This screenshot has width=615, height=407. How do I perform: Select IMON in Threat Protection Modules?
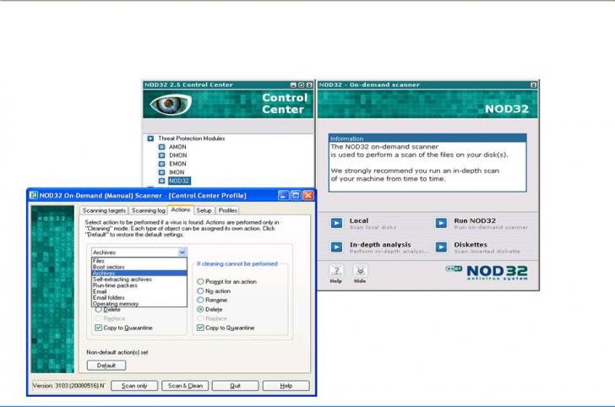(x=177, y=172)
